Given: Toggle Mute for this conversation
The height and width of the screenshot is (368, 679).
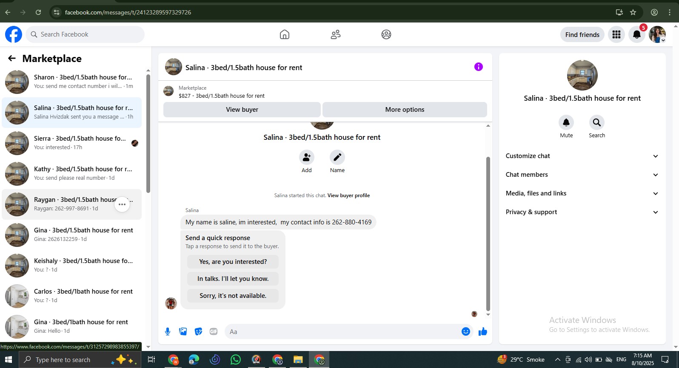Looking at the screenshot, I should 566,123.
